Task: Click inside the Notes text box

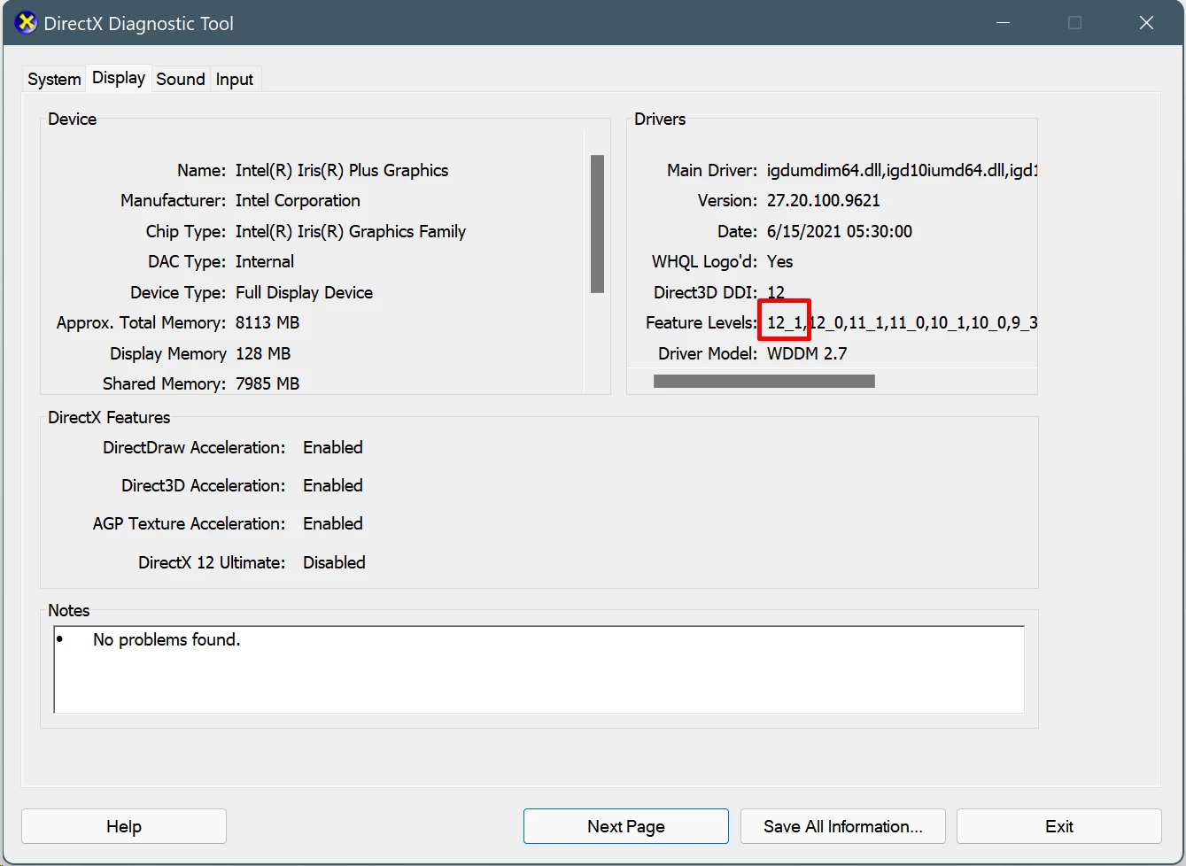Action: (x=539, y=669)
